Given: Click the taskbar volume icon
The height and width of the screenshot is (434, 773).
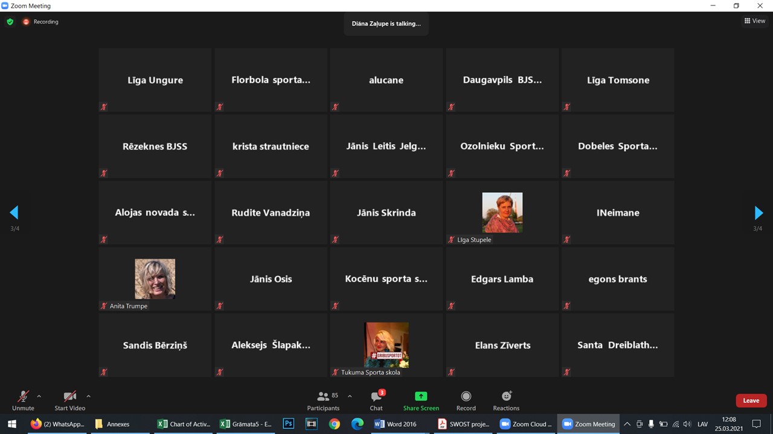Looking at the screenshot, I should tap(687, 424).
